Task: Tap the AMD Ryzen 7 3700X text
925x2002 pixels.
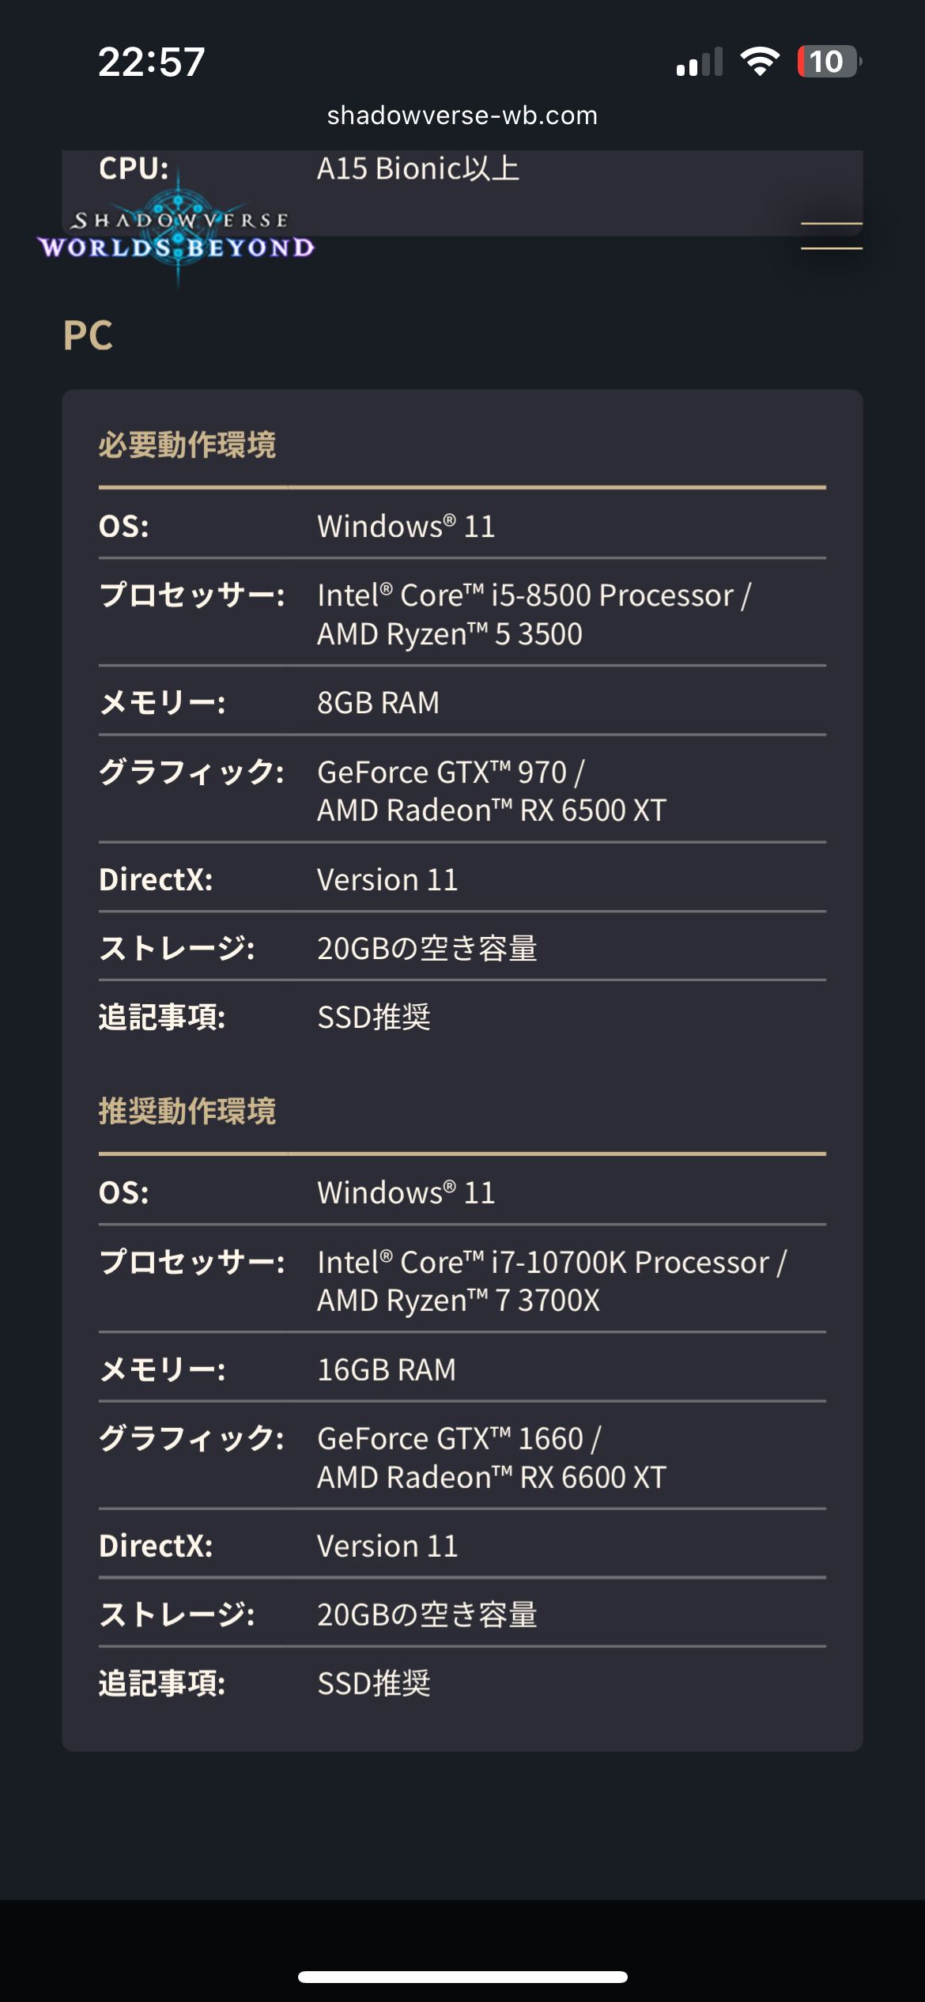Action: point(459,1301)
